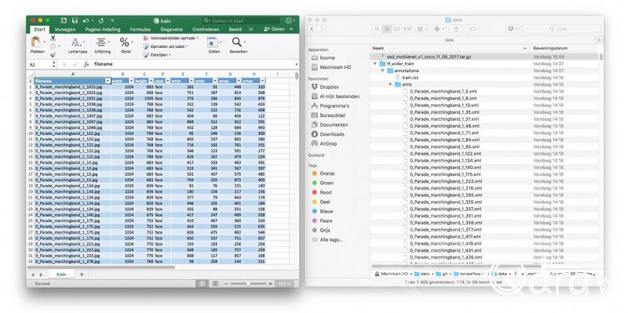Open the Opmaken als tabel dropdown
This screenshot has height=313, width=628.
(x=166, y=46)
